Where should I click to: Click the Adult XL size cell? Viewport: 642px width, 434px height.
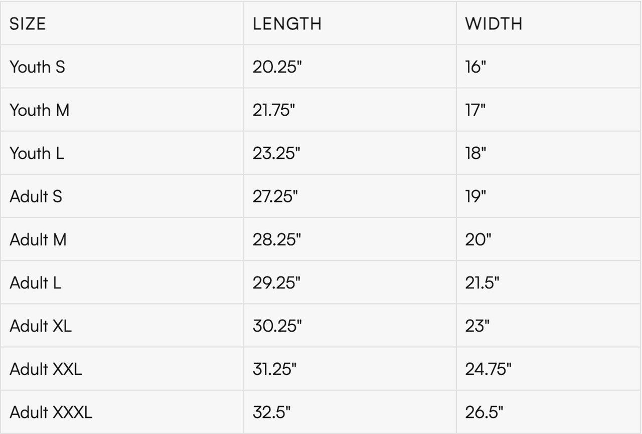coord(40,326)
